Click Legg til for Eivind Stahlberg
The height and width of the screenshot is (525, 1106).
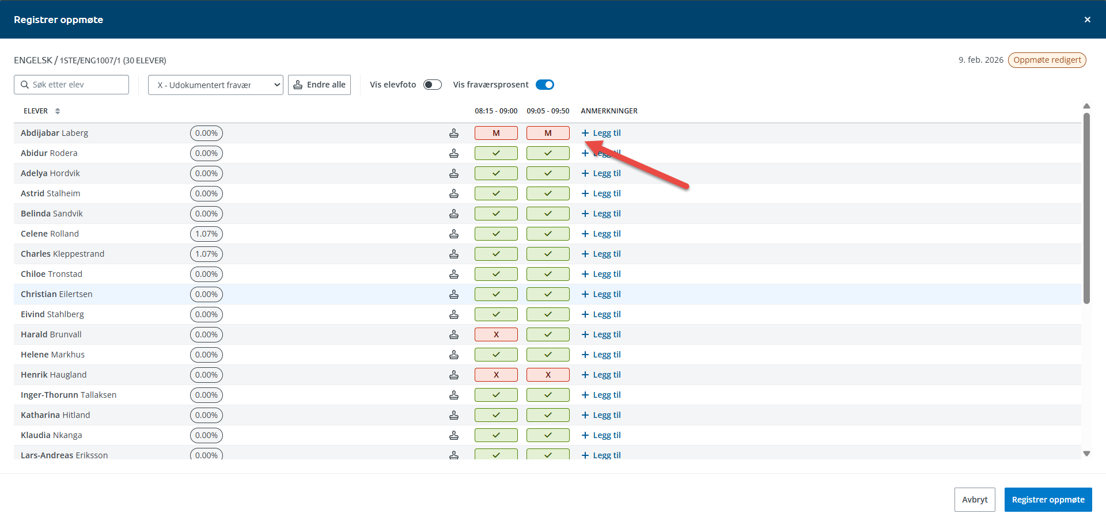click(601, 314)
